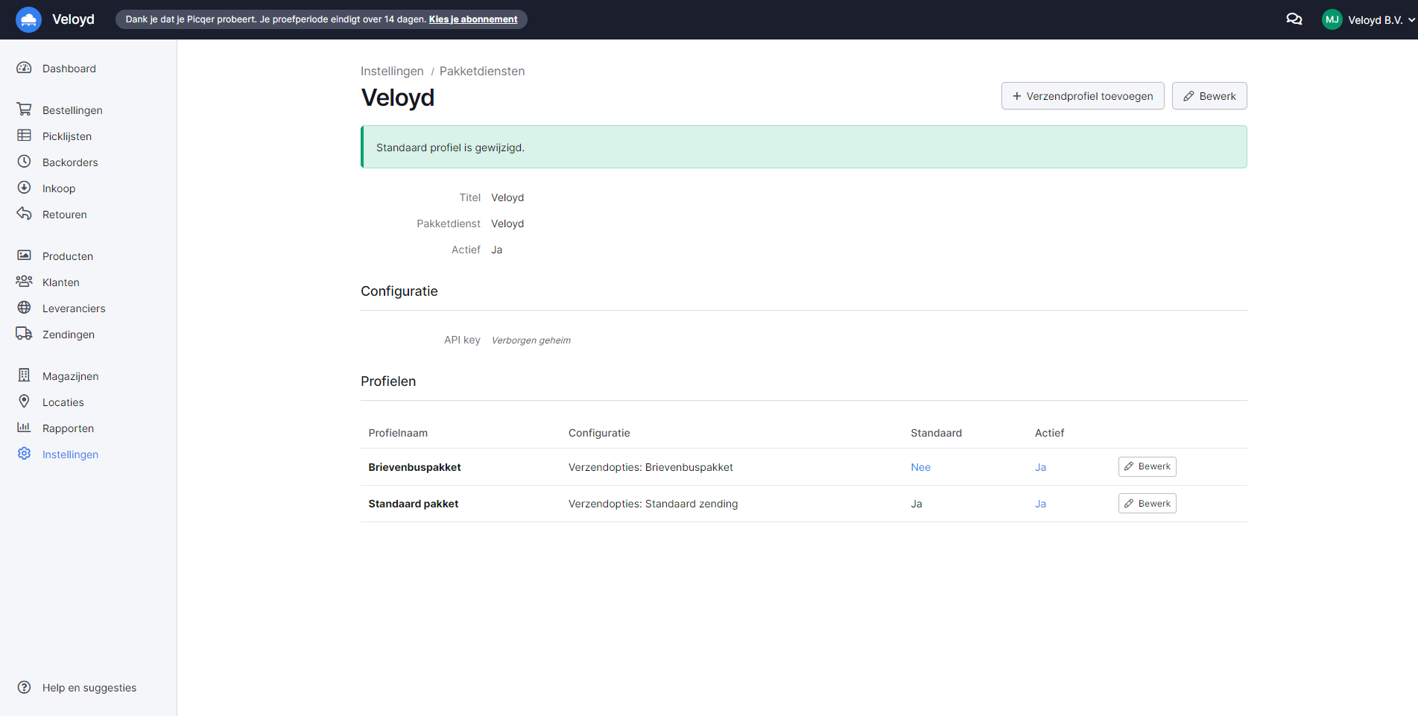The width and height of the screenshot is (1418, 716).
Task: Click the Pakketdiensten breadcrumb
Action: (482, 71)
